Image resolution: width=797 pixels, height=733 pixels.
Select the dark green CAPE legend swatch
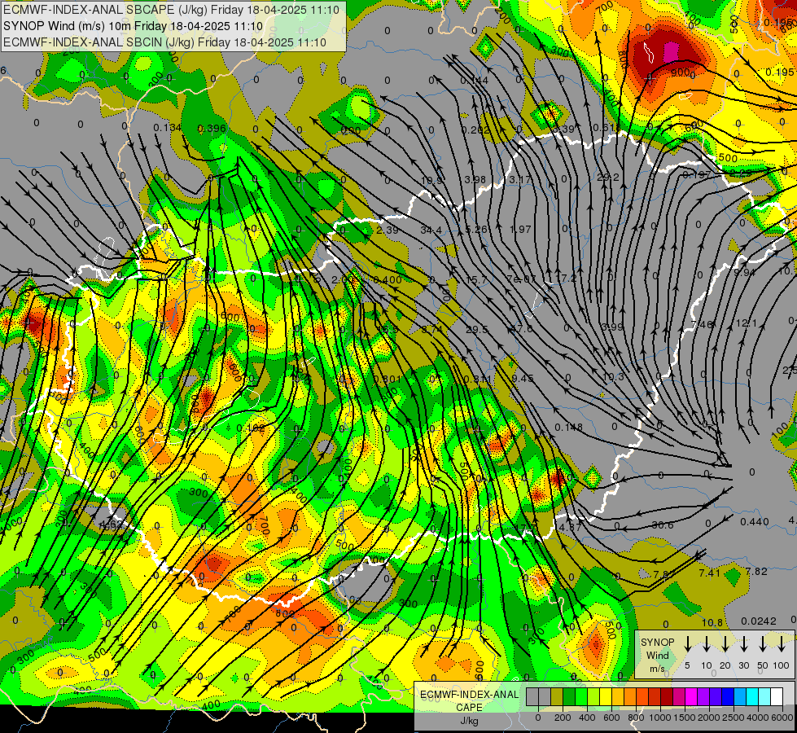click(x=569, y=696)
